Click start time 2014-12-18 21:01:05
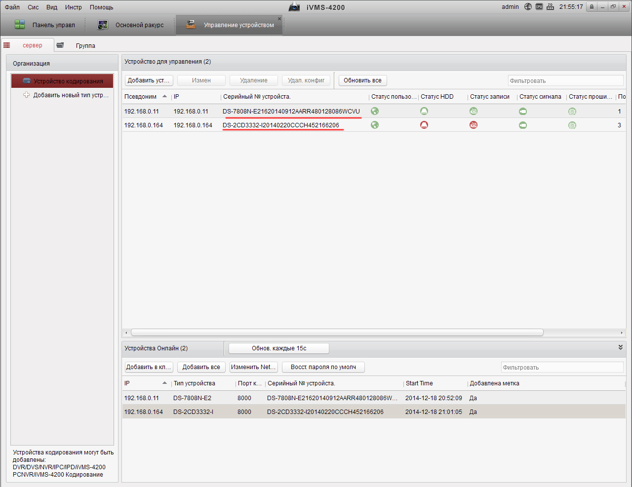The height and width of the screenshot is (487, 632). 434,412
